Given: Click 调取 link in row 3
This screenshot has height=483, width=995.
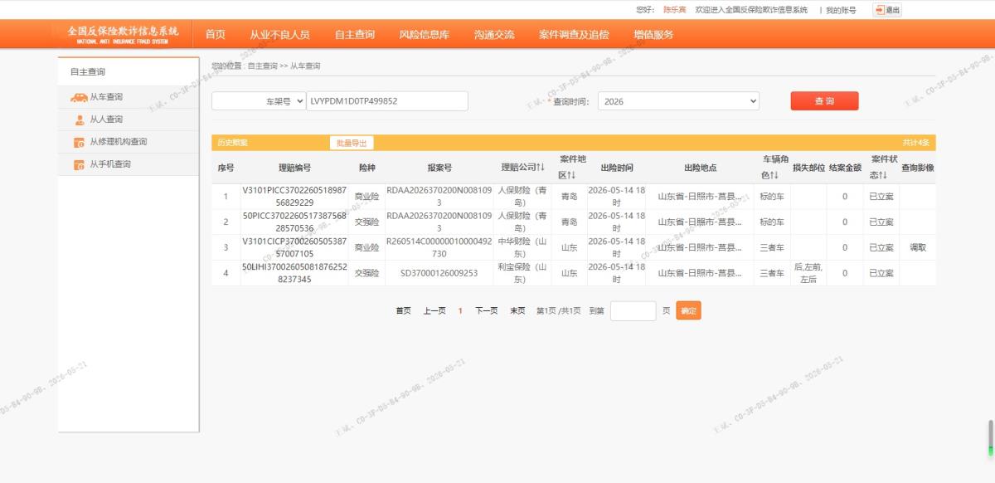Looking at the screenshot, I should [918, 247].
